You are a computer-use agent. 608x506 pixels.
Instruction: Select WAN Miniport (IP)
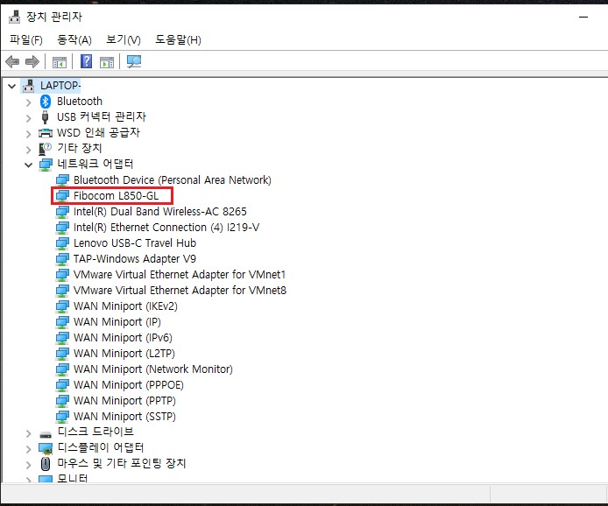tap(117, 322)
